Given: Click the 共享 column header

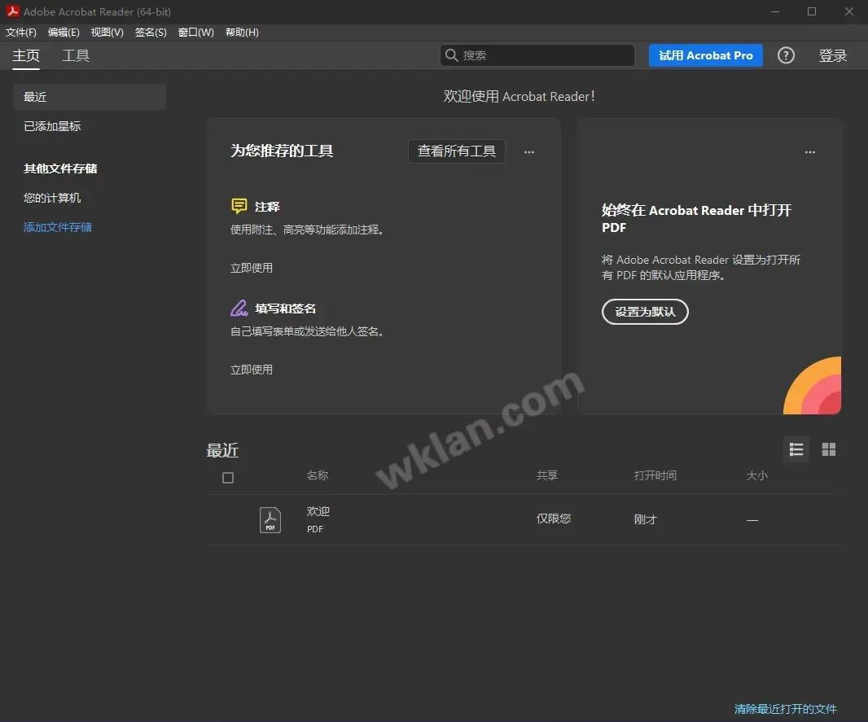Looking at the screenshot, I should click(x=547, y=475).
